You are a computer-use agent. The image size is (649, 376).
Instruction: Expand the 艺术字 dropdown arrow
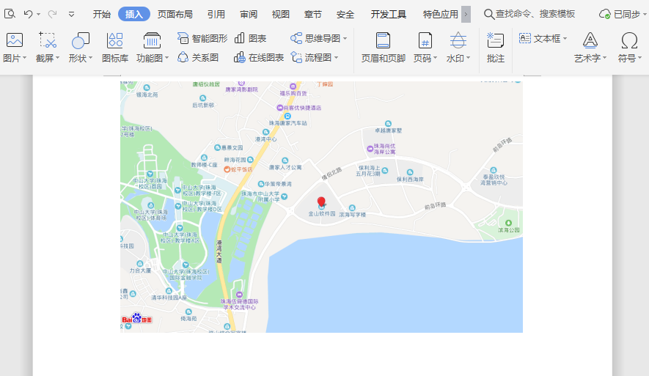pyautogui.click(x=604, y=58)
